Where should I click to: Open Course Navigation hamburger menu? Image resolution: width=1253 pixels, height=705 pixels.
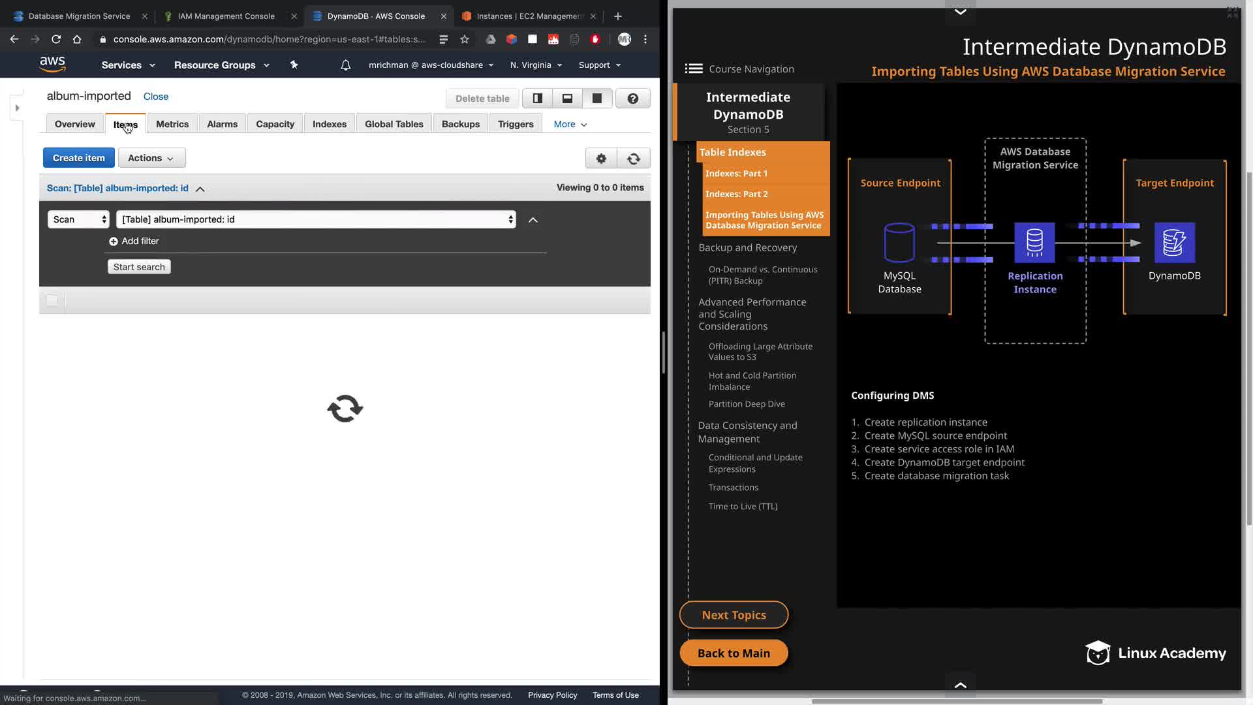(x=693, y=69)
